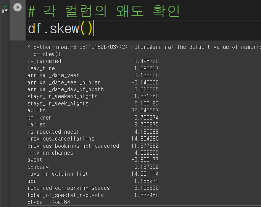The width and height of the screenshot is (261, 207).
Task: Select the agent row label
Action: [35, 160]
